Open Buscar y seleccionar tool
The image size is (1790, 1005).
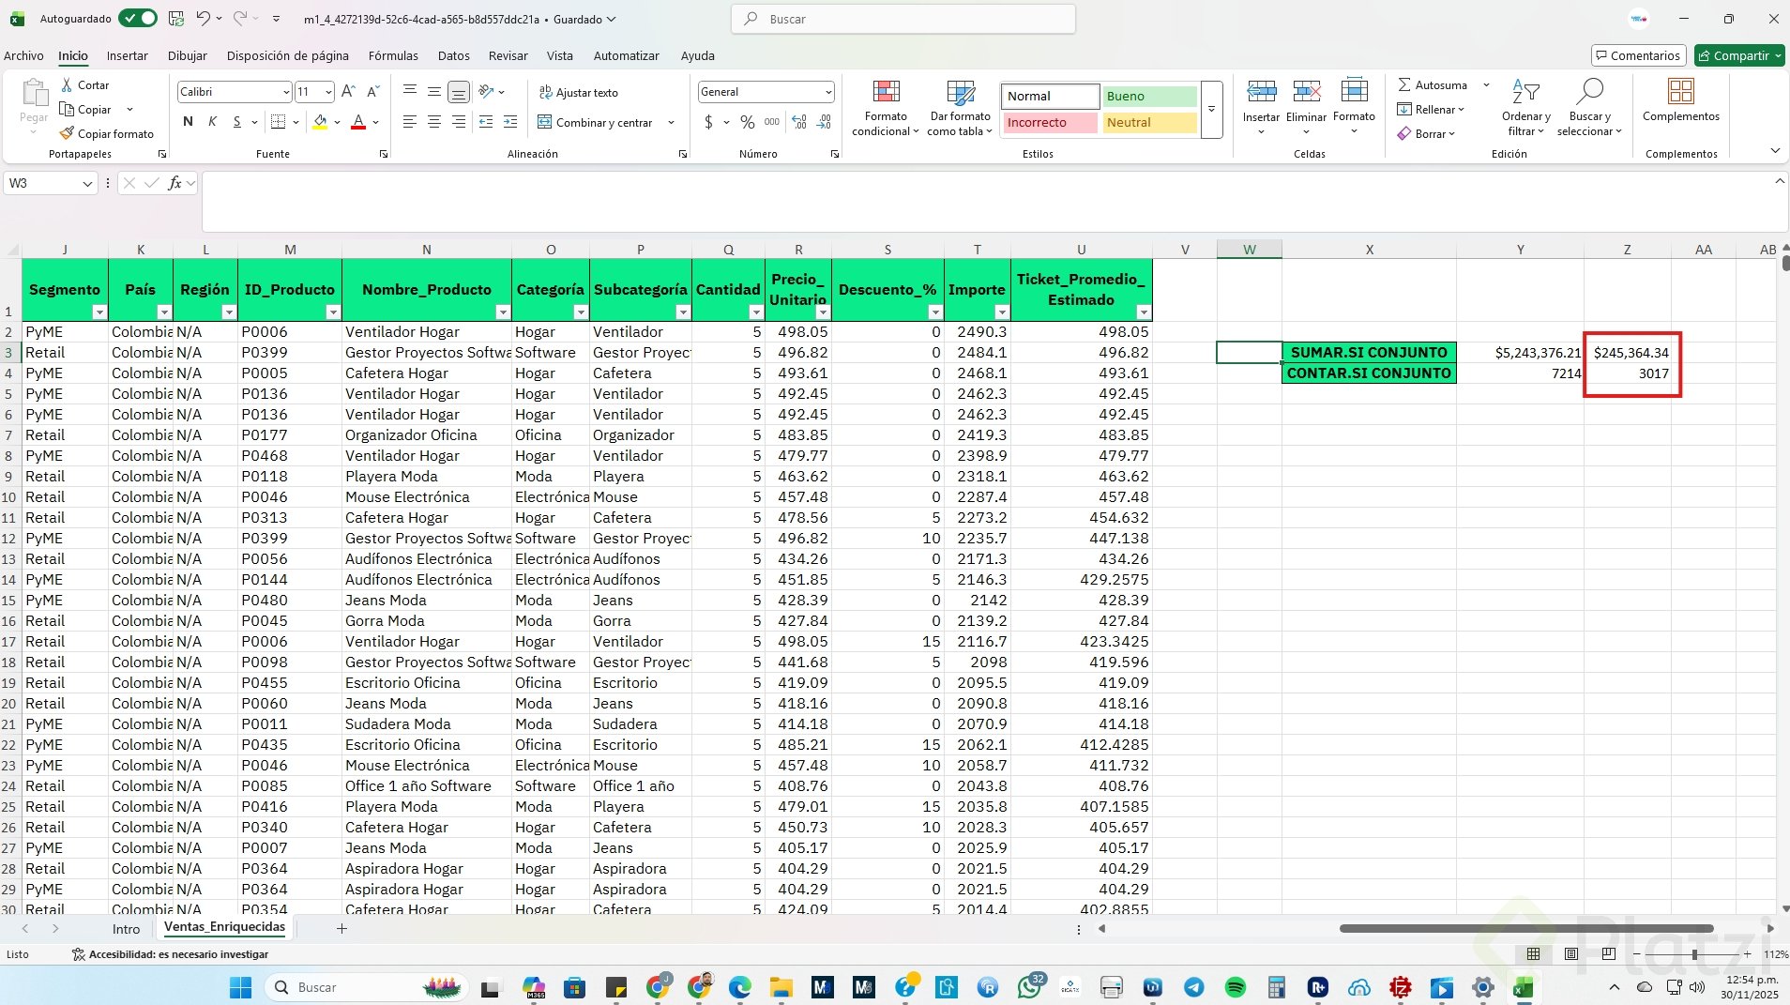tap(1589, 109)
